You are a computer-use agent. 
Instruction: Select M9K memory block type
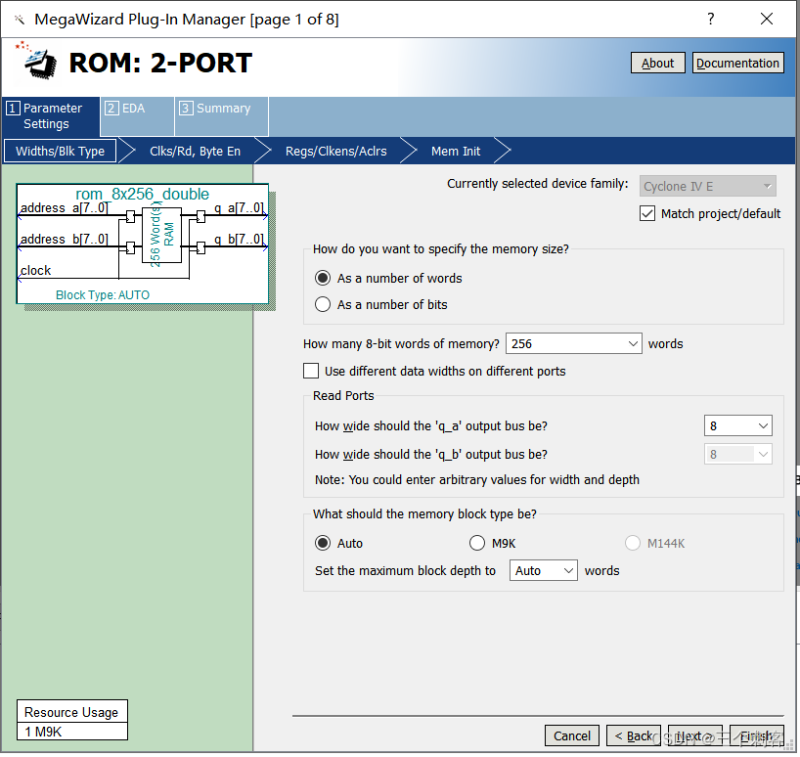tap(477, 543)
